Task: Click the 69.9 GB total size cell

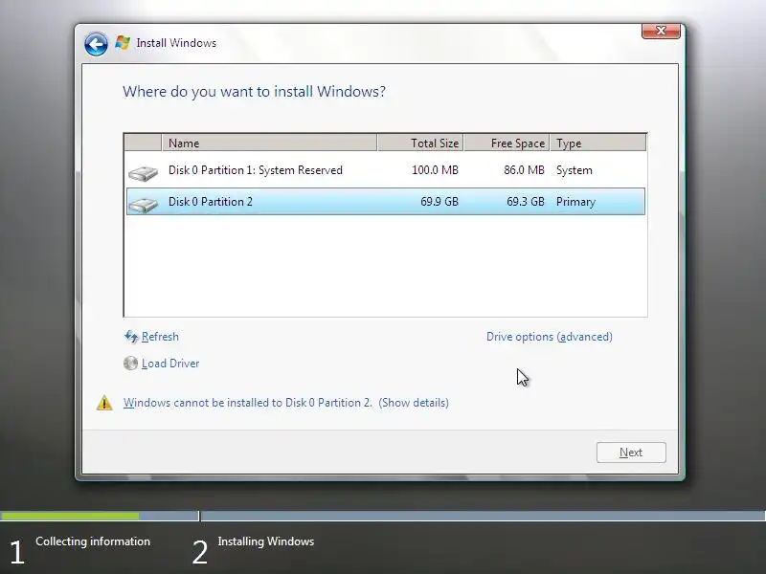Action: 439,202
